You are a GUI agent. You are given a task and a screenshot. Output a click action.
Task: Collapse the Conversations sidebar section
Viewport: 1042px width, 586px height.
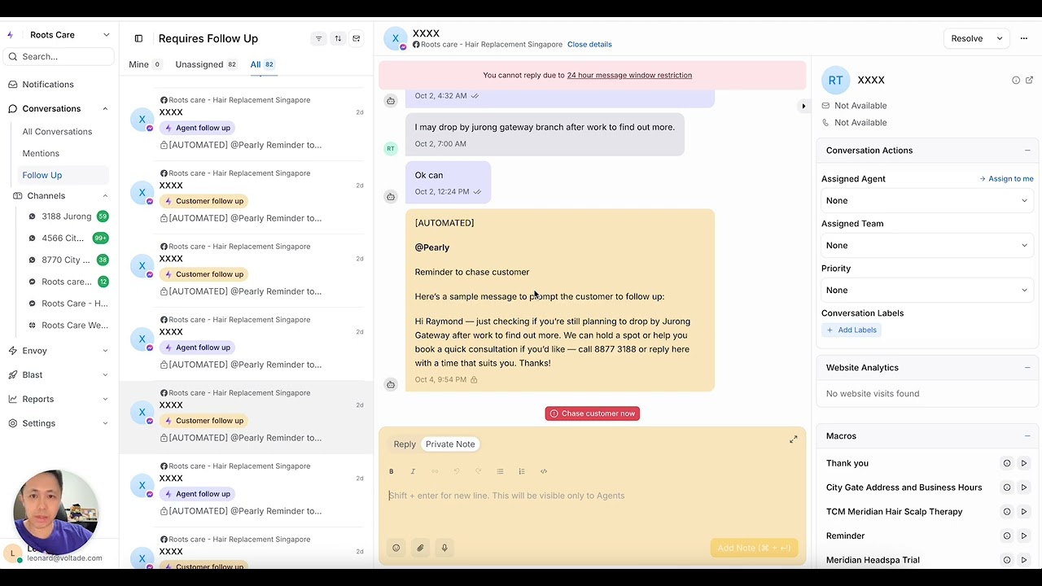click(x=105, y=108)
